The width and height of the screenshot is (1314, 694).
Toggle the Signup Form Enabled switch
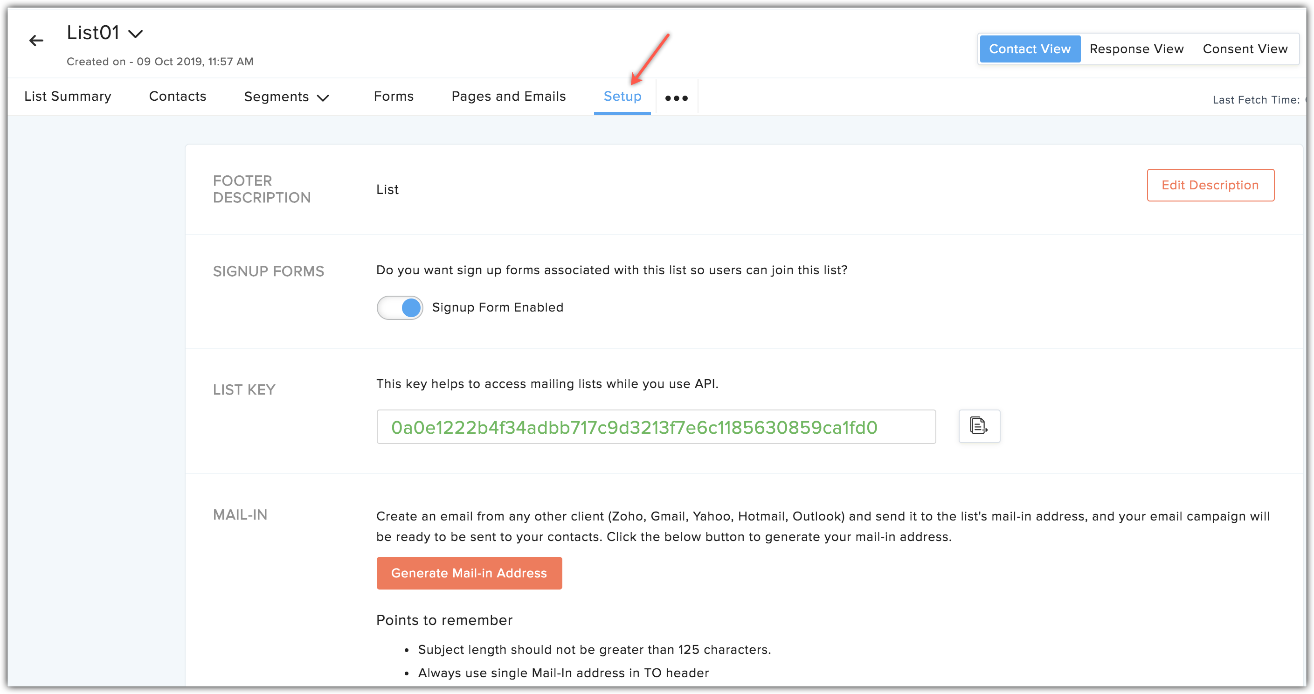(x=401, y=307)
